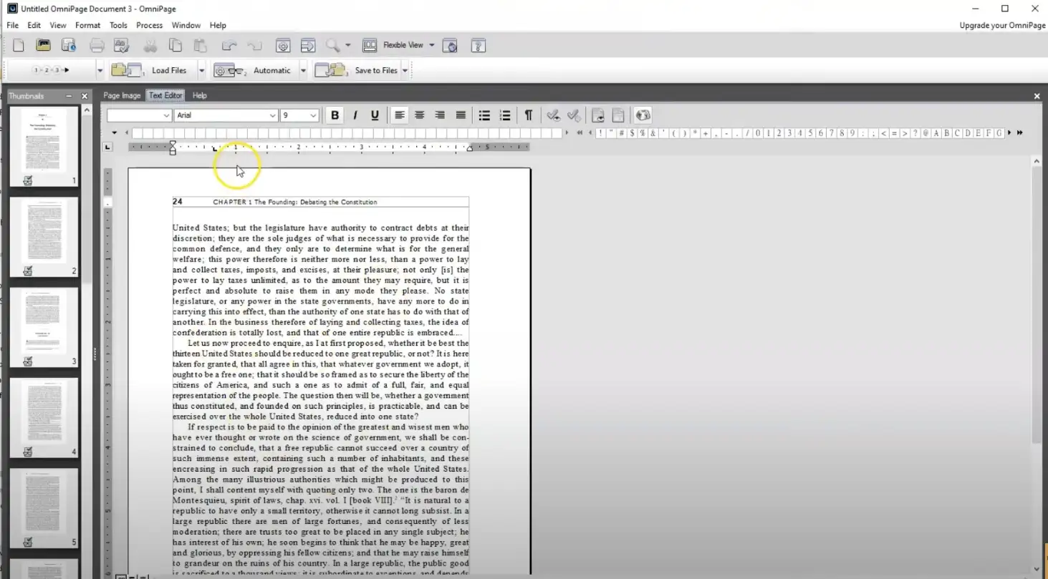Show non-printing paragraph marks
1048x579 pixels.
point(529,115)
